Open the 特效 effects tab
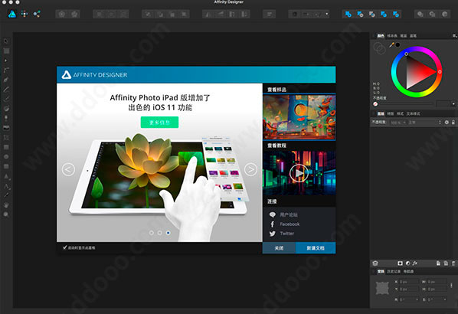Image resolution: width=458 pixels, height=314 pixels. 391,113
